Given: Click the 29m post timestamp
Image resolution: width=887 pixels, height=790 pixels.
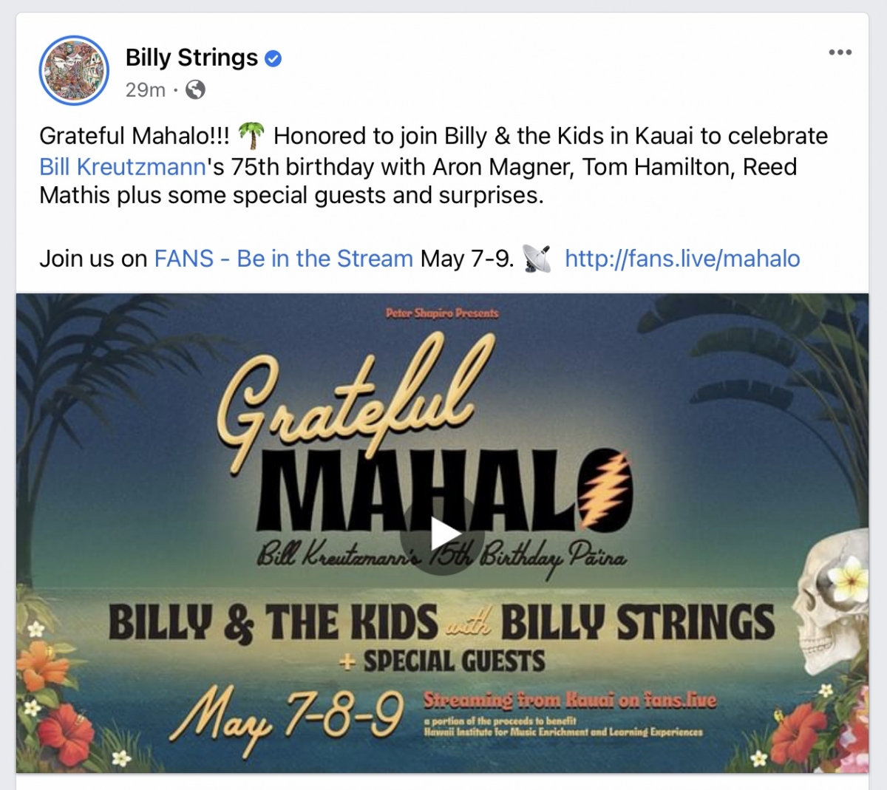Looking at the screenshot, I should click(x=145, y=90).
